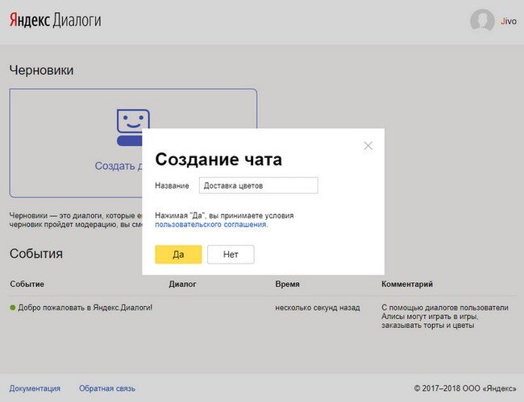Viewport: 524px width, 402px height.
Task: Click the Создание чата dialog title
Action: (x=218, y=160)
